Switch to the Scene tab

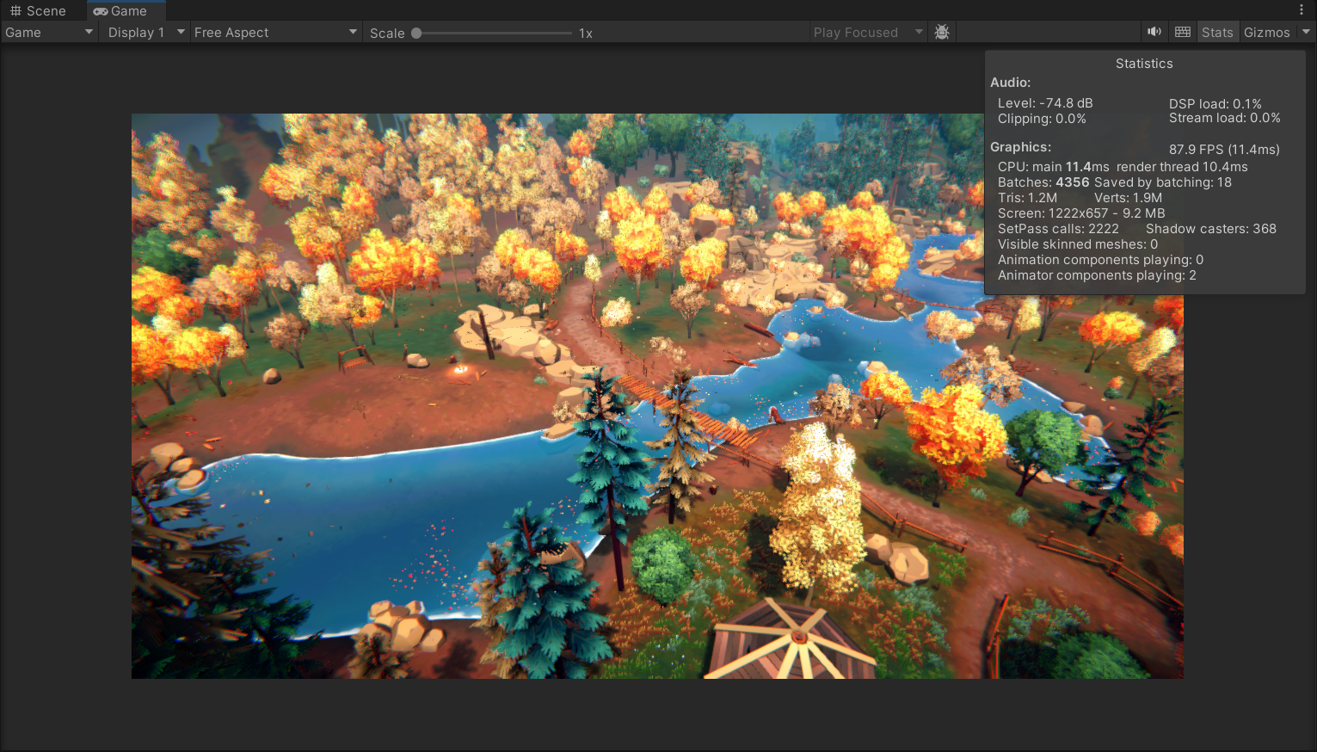coord(38,11)
